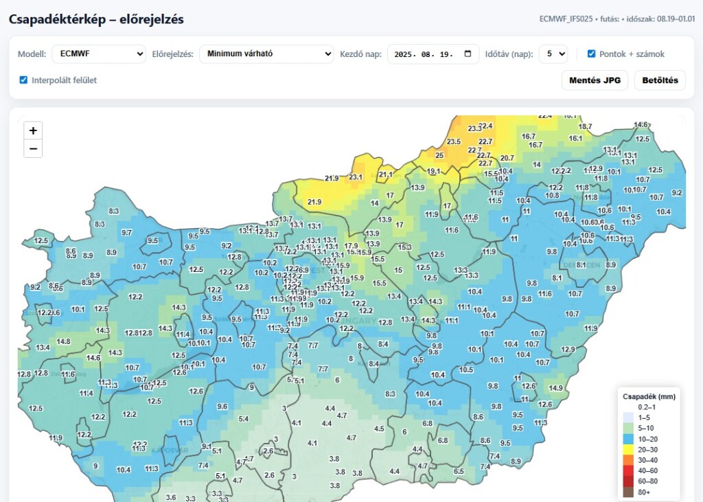Viewport: 703px width, 502px height.
Task: Click the brown 80+ legend swatch
Action: pos(628,492)
